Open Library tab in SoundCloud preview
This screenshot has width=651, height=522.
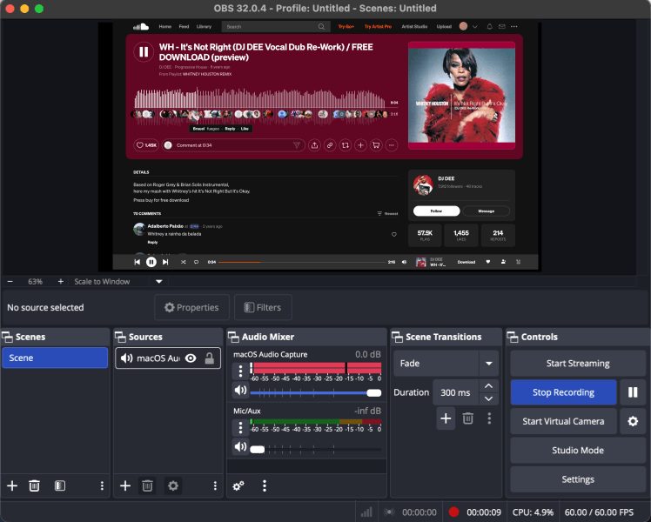click(204, 27)
